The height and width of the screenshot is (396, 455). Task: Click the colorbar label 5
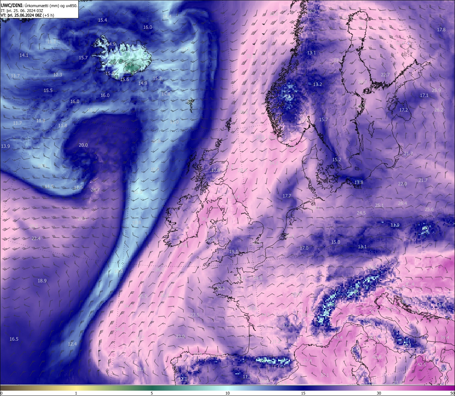pyautogui.click(x=152, y=393)
